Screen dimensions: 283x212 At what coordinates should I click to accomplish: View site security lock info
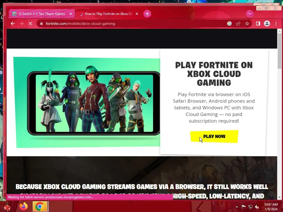tap(41, 23)
